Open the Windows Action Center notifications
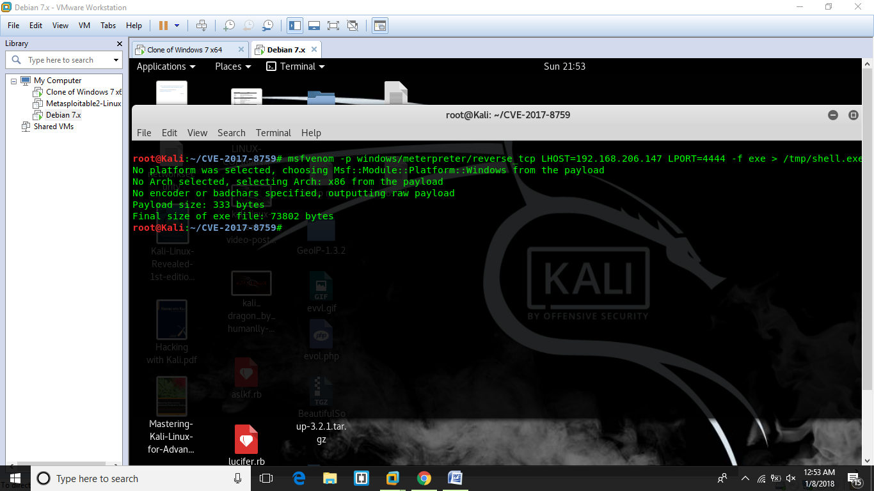Viewport: 874px width, 491px height. point(854,478)
